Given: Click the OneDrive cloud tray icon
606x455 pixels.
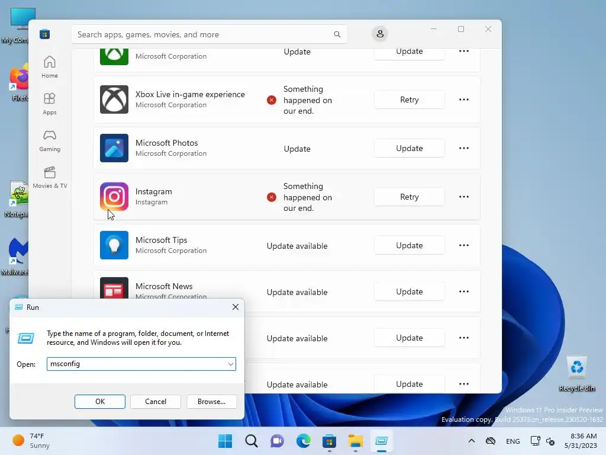Looking at the screenshot, I should click(491, 441).
